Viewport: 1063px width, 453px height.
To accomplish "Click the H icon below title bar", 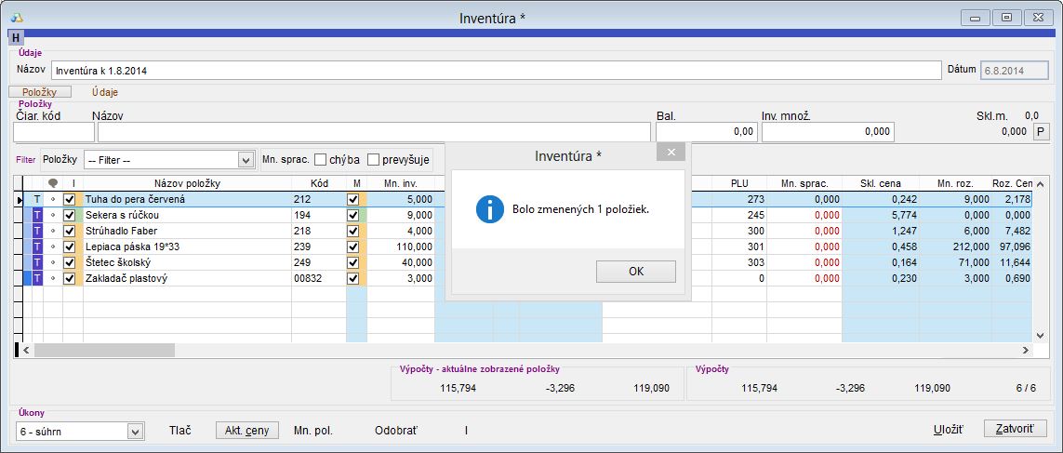I will (x=16, y=37).
